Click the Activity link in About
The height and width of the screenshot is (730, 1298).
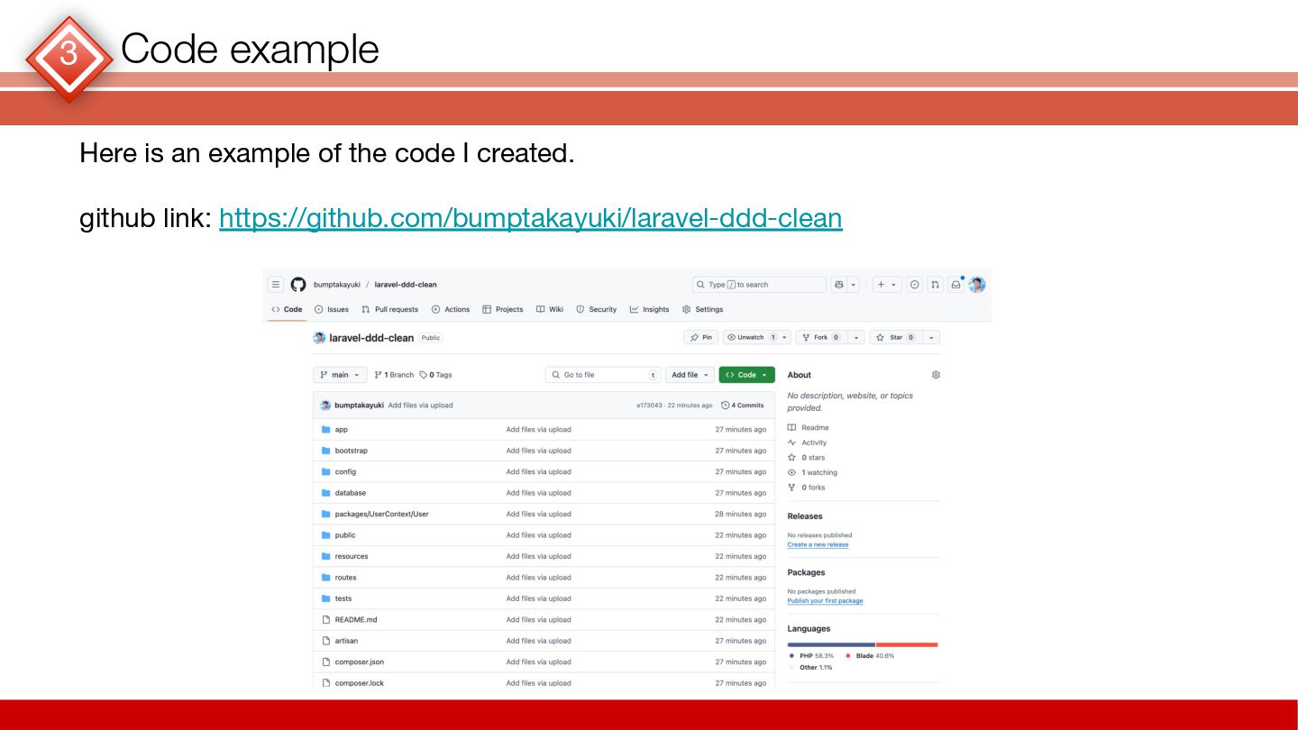click(808, 443)
